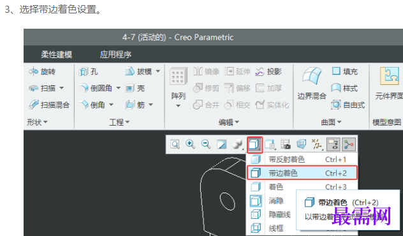Choose 带反射着色 display style
This screenshot has height=236, width=403.
pyautogui.click(x=302, y=159)
